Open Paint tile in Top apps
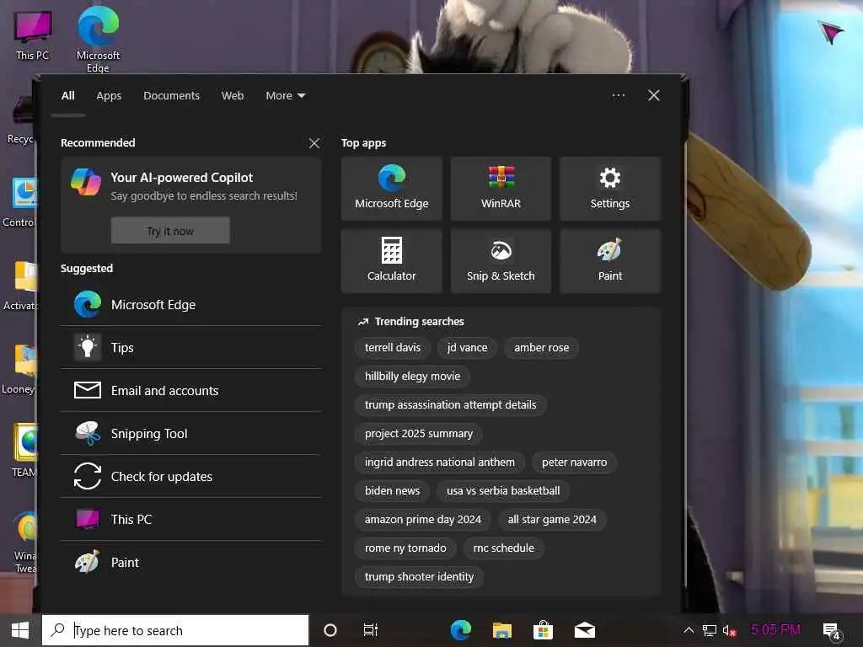 (x=610, y=261)
